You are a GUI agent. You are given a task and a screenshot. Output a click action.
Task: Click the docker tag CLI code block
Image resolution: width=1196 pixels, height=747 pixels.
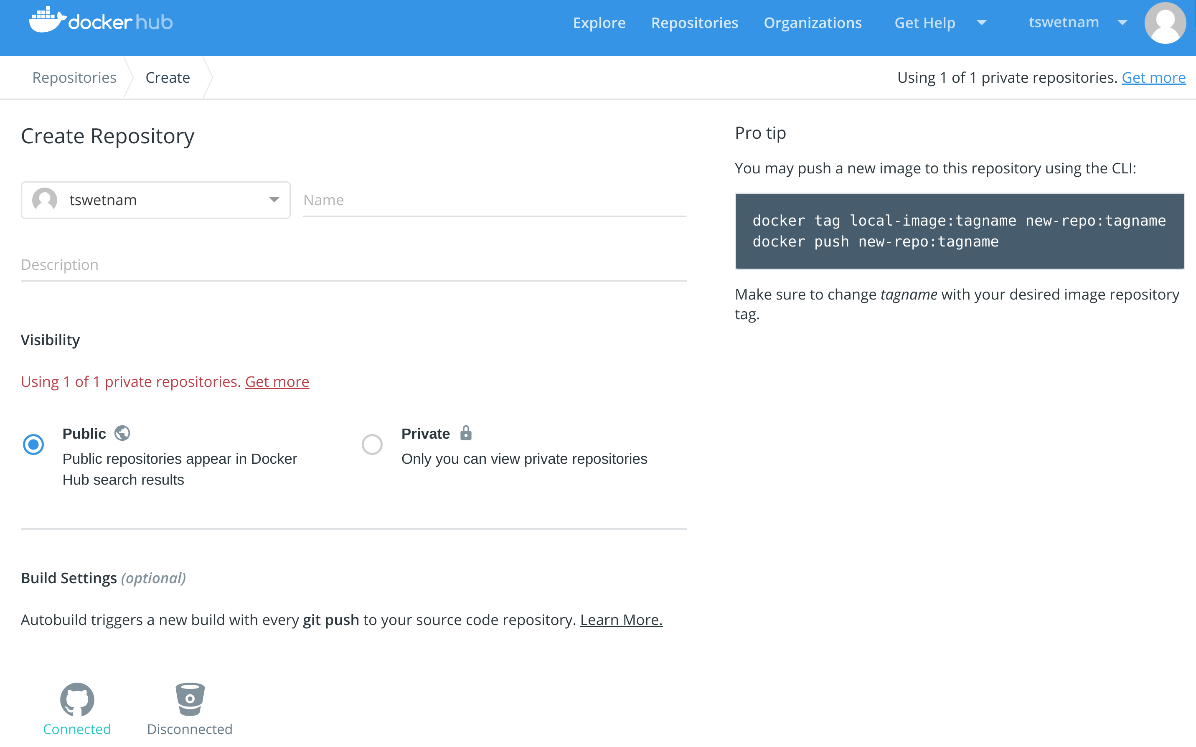(960, 231)
